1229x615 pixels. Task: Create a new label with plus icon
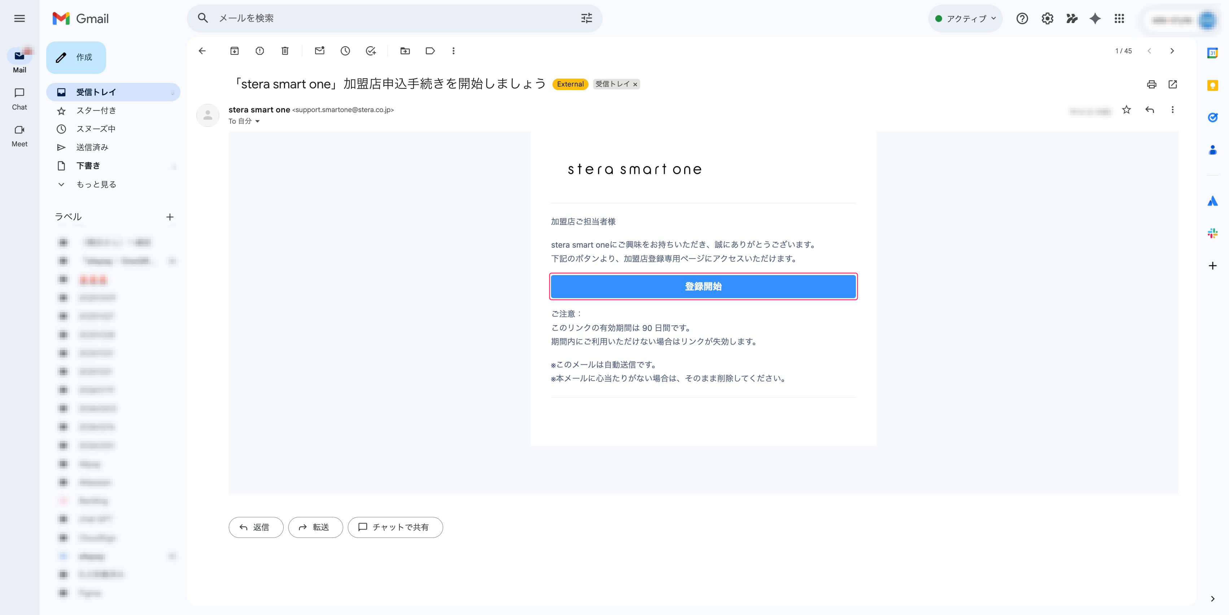(x=170, y=217)
